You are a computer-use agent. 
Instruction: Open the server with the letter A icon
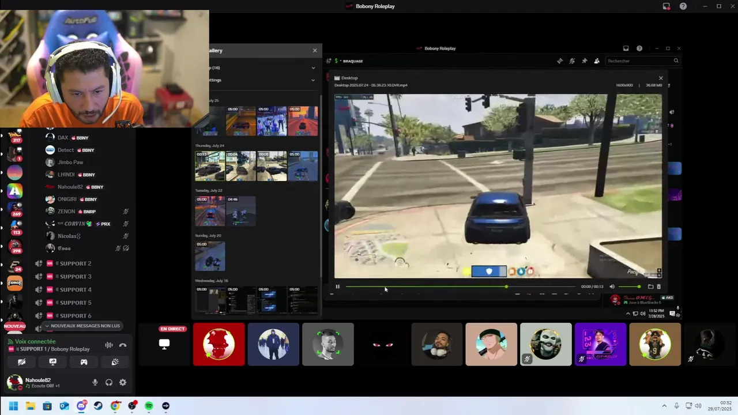coord(14,191)
